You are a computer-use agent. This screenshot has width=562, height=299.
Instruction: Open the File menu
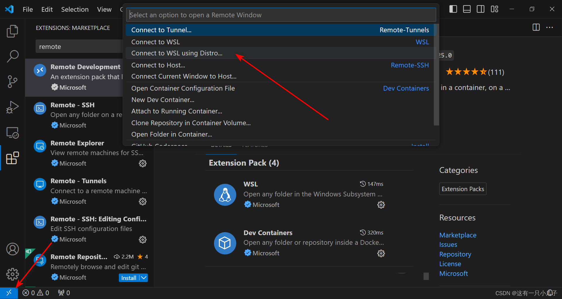tap(28, 9)
